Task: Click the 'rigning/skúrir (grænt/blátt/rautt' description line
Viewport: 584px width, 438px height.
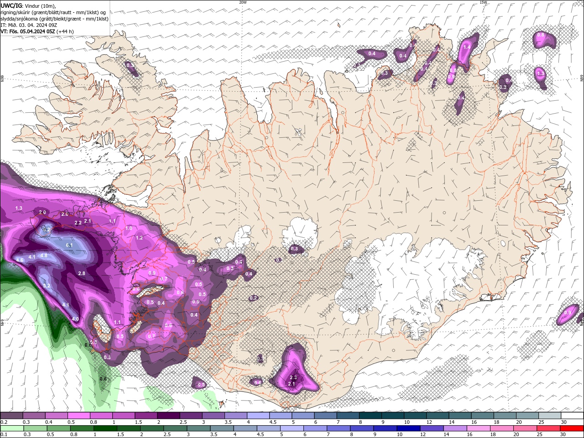Action: tap(53, 12)
